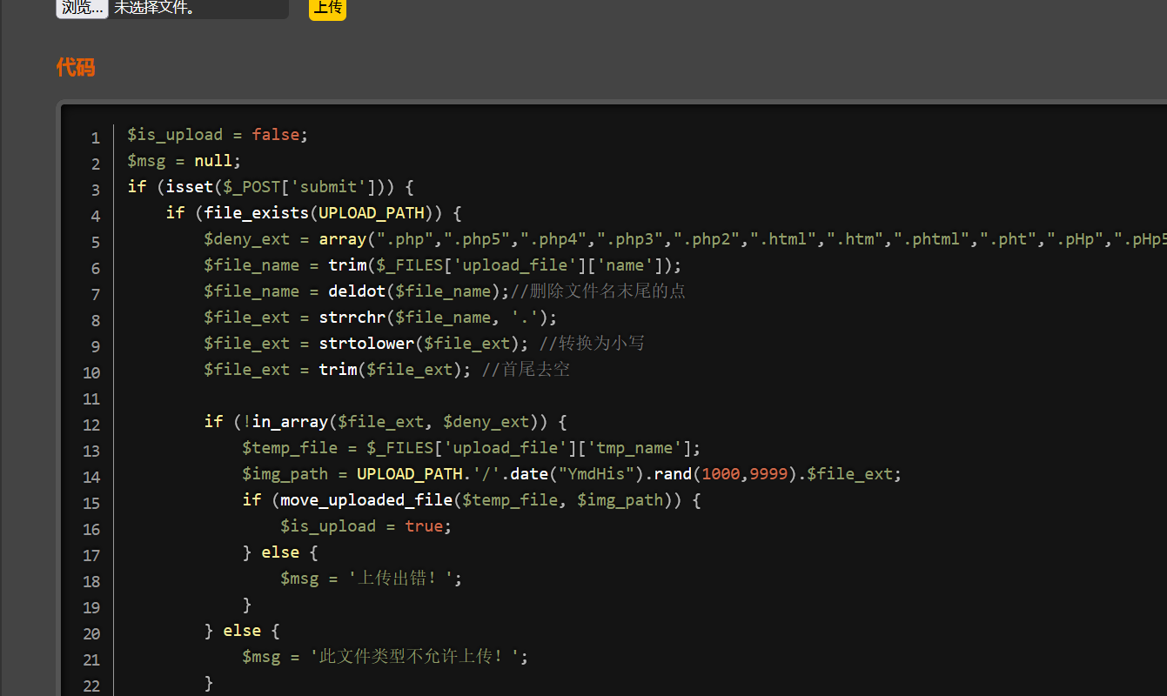This screenshot has height=696, width=1167.
Task: Click the $temp_file assignment line
Action: 472,448
